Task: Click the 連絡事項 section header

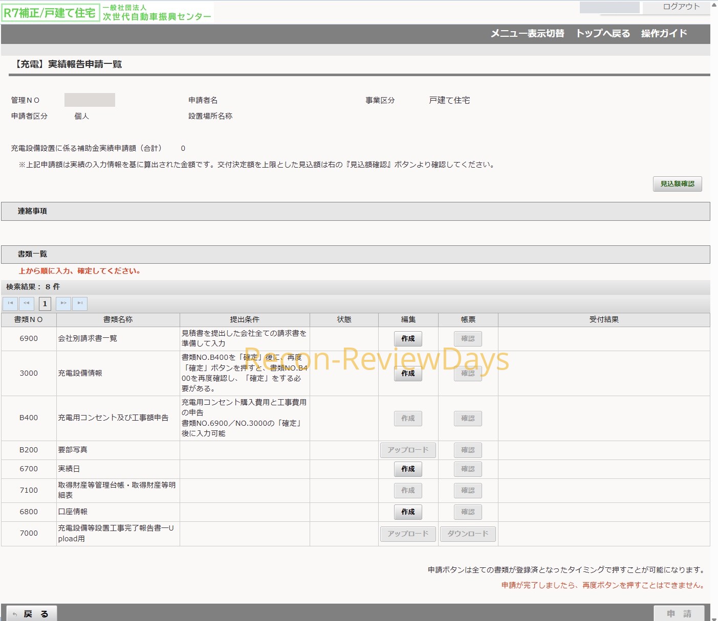Action: [356, 212]
